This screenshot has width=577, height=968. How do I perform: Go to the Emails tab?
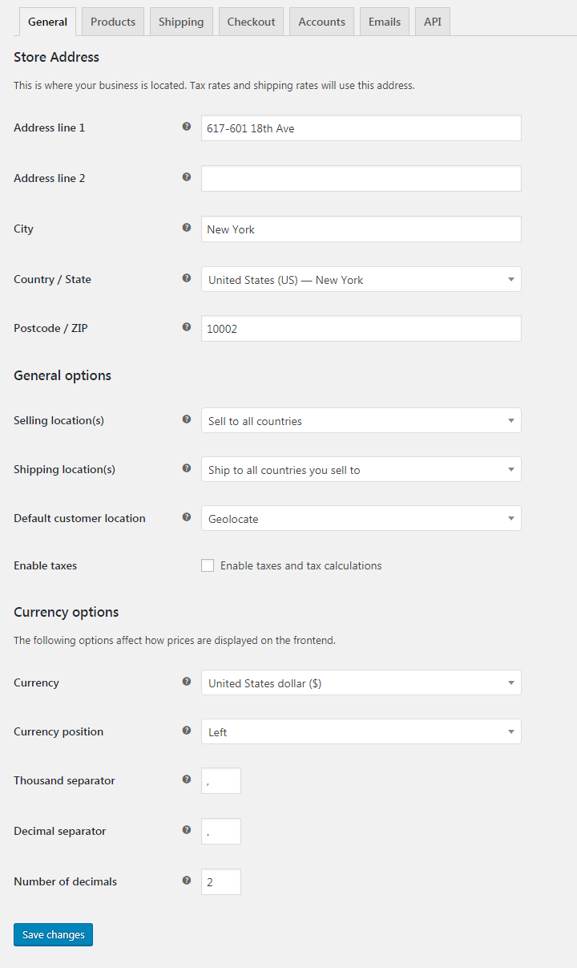[x=385, y=22]
